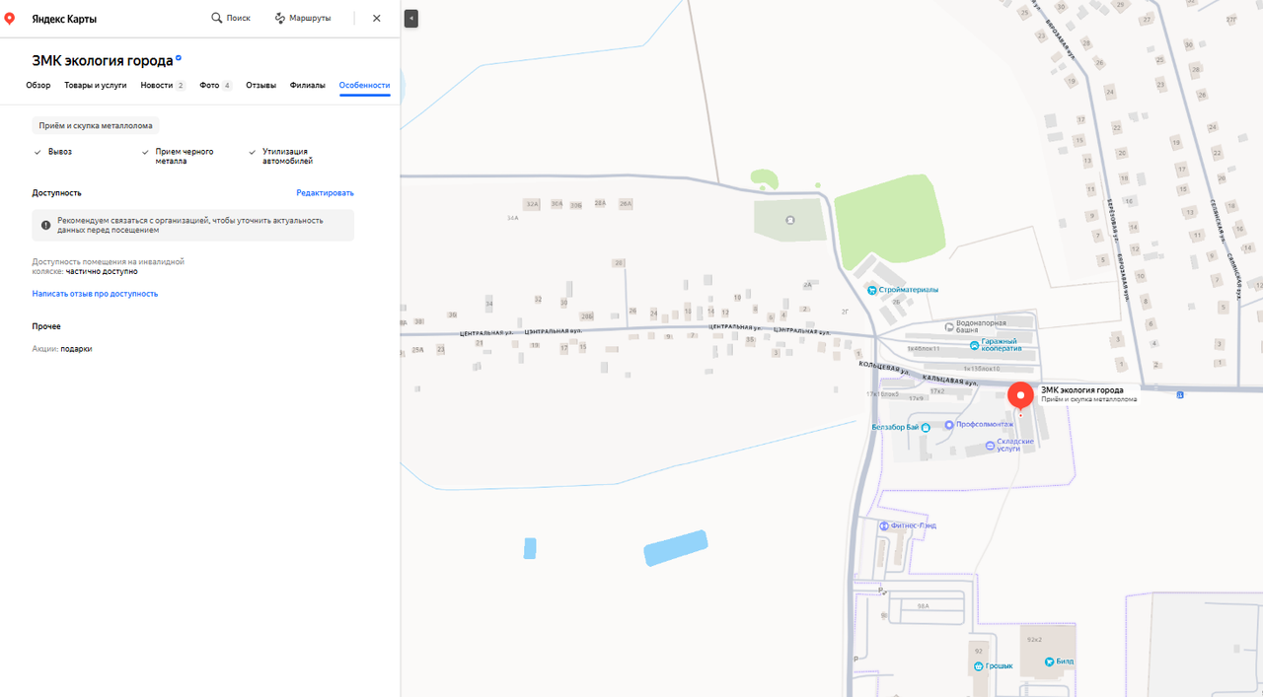
Task: Click the Складские услуги map icon
Action: pyautogui.click(x=991, y=446)
